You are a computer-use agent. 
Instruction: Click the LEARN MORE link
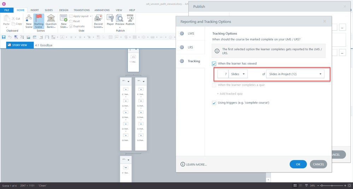[194, 165]
